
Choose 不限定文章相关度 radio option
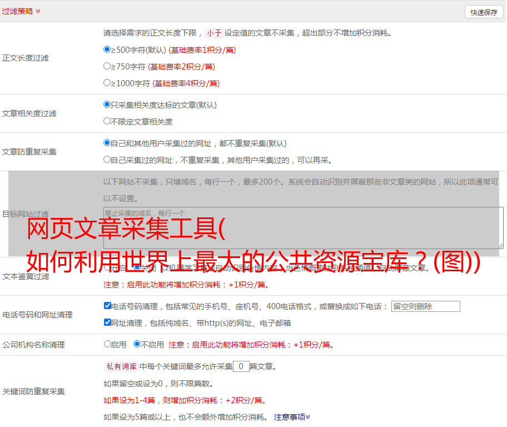point(107,121)
